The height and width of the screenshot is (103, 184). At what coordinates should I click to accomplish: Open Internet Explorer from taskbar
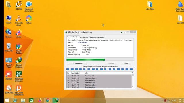[15, 100]
